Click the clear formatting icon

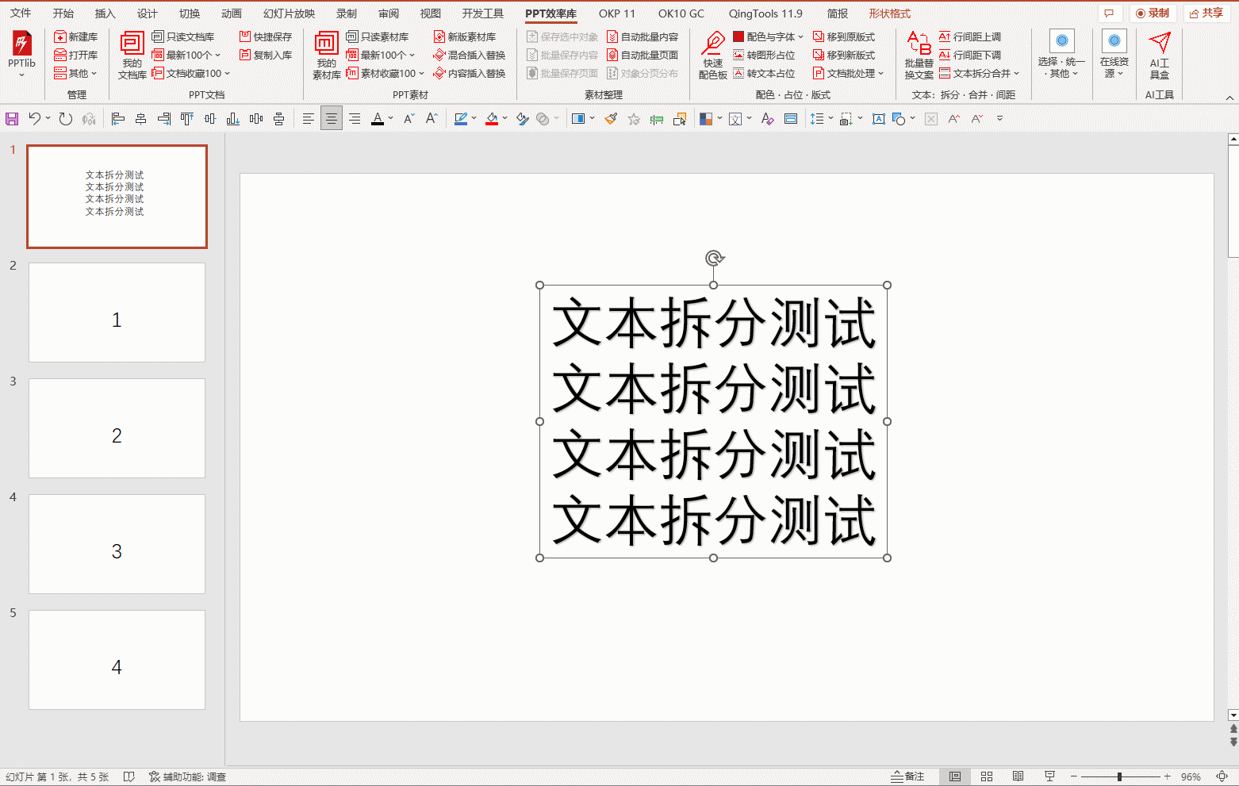coord(767,119)
